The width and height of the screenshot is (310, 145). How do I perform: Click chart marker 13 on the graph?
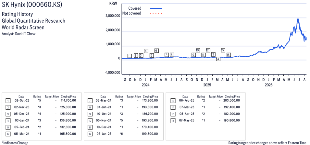point(213,54)
